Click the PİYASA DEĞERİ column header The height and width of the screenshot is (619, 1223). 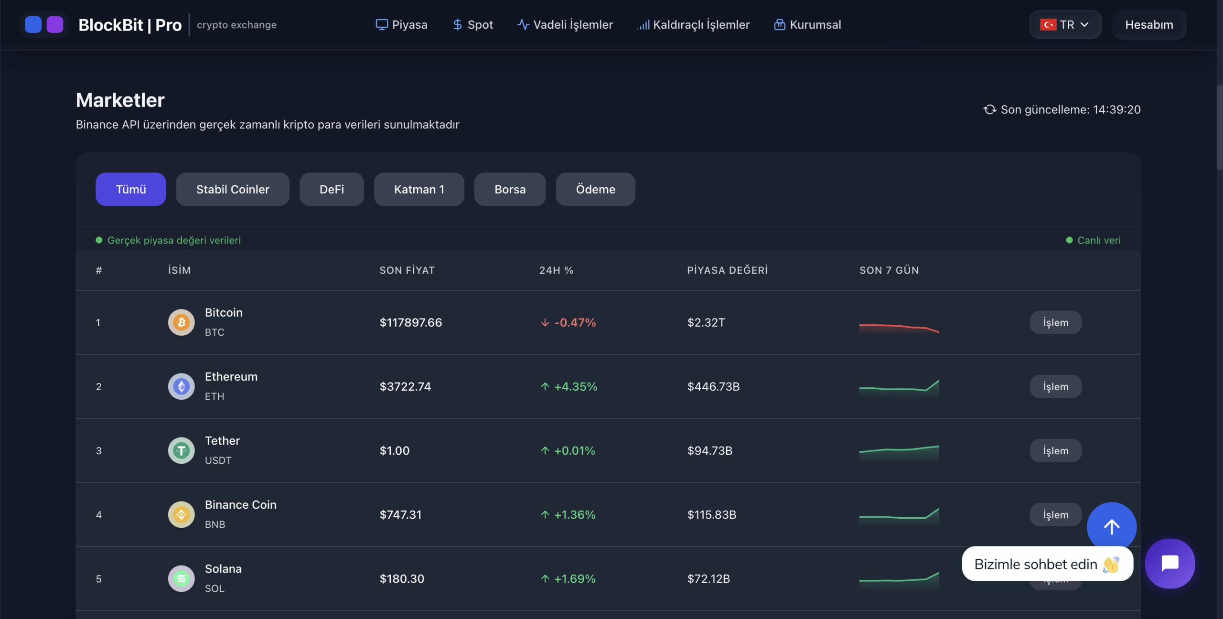click(727, 270)
